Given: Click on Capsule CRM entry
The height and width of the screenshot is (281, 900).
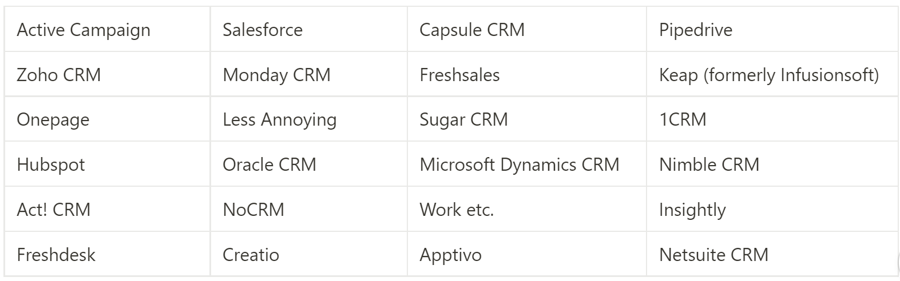Looking at the screenshot, I should click(472, 30).
